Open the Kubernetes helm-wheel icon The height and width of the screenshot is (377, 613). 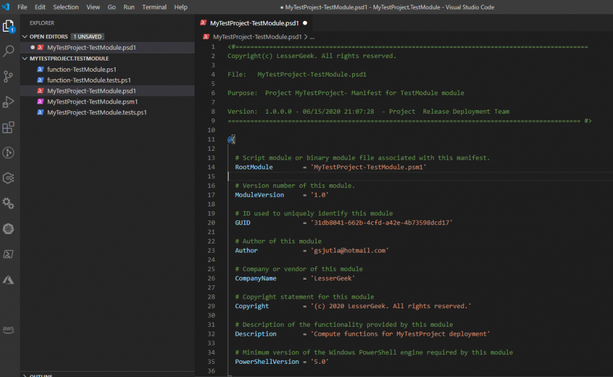tap(9, 229)
